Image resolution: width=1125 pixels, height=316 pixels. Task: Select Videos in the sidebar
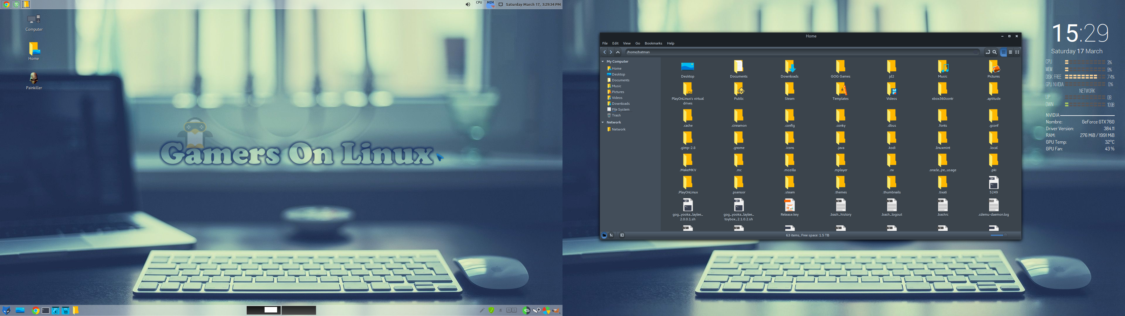pyautogui.click(x=614, y=98)
